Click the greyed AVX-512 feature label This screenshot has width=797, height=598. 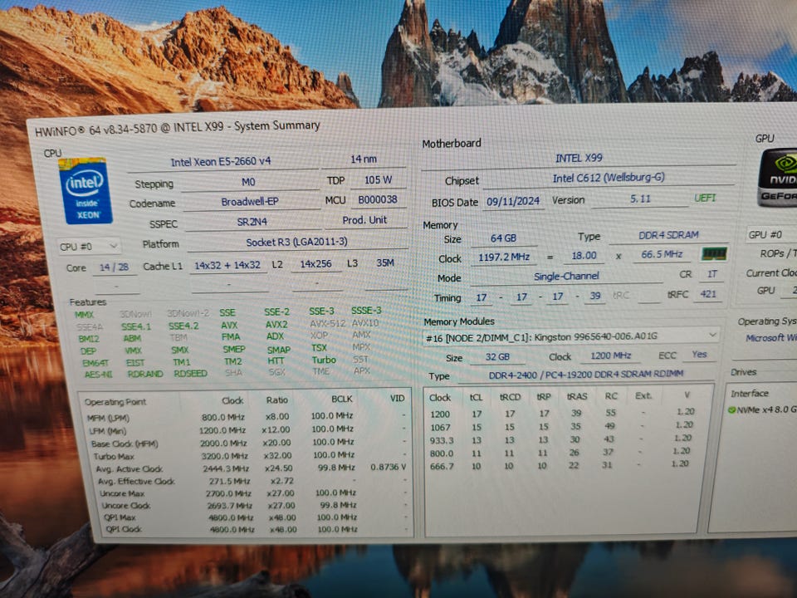327,323
